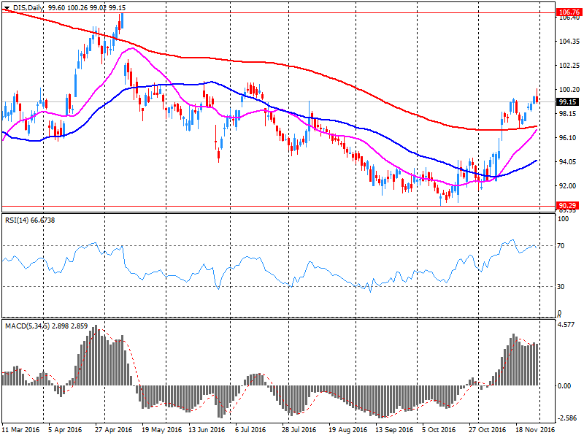
Task: Select the current price tag 99.15
Action: point(568,102)
